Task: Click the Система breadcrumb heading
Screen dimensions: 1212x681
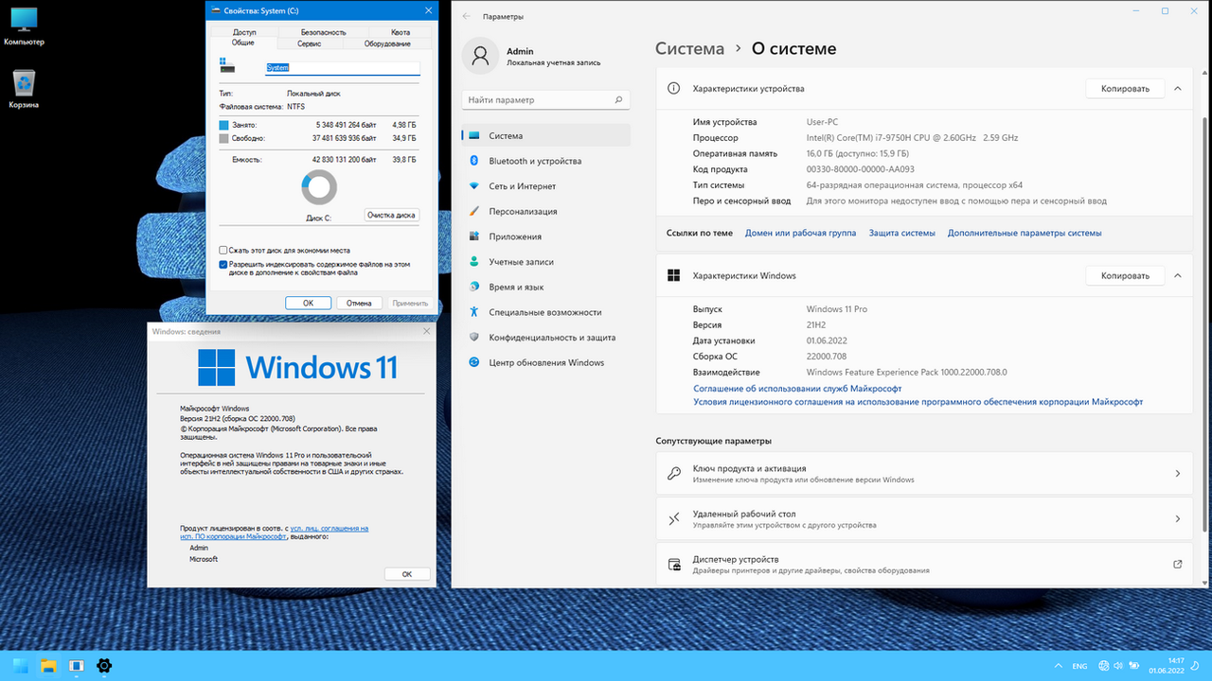Action: pyautogui.click(x=690, y=49)
